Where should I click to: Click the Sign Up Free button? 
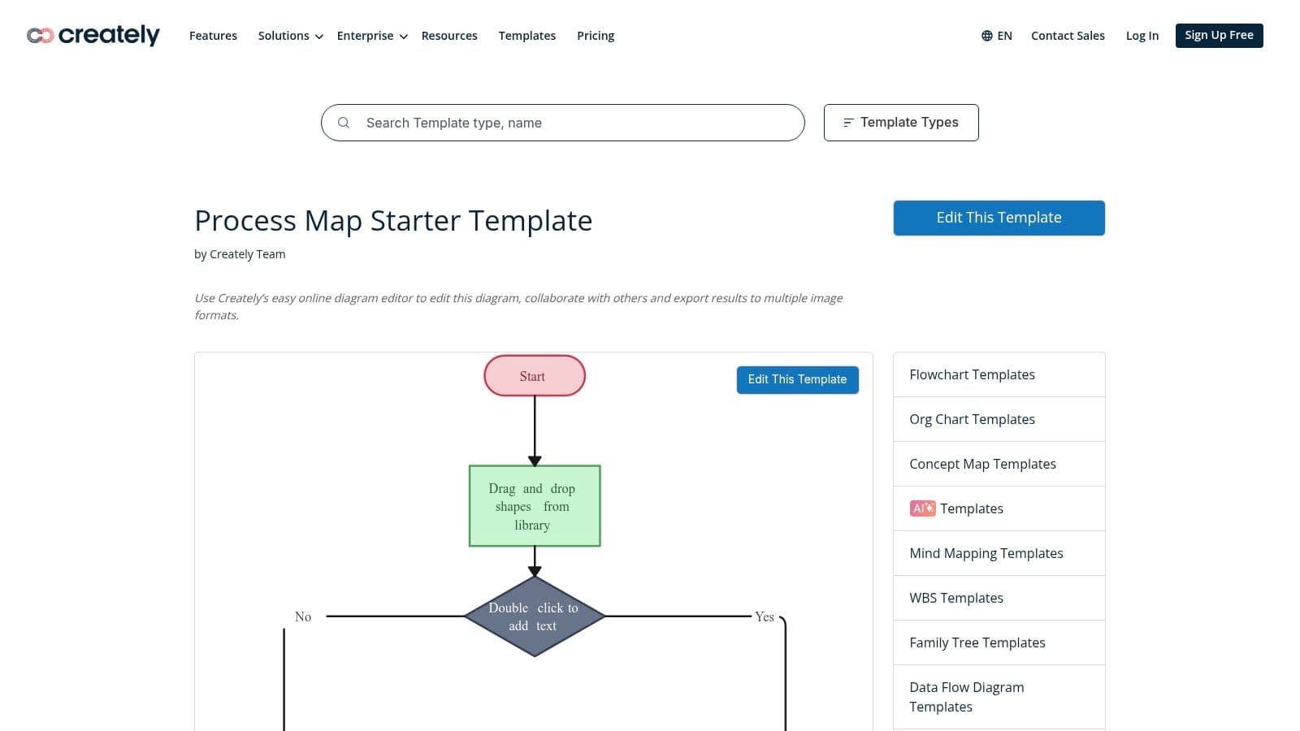(1219, 35)
